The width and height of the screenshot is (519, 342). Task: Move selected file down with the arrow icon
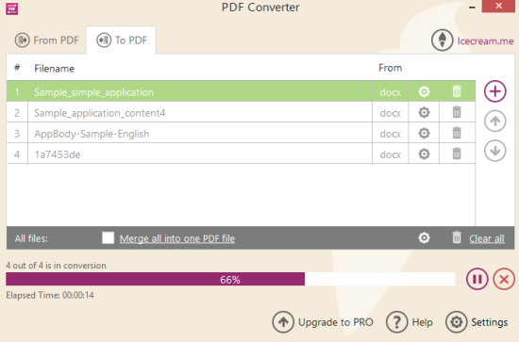[495, 151]
